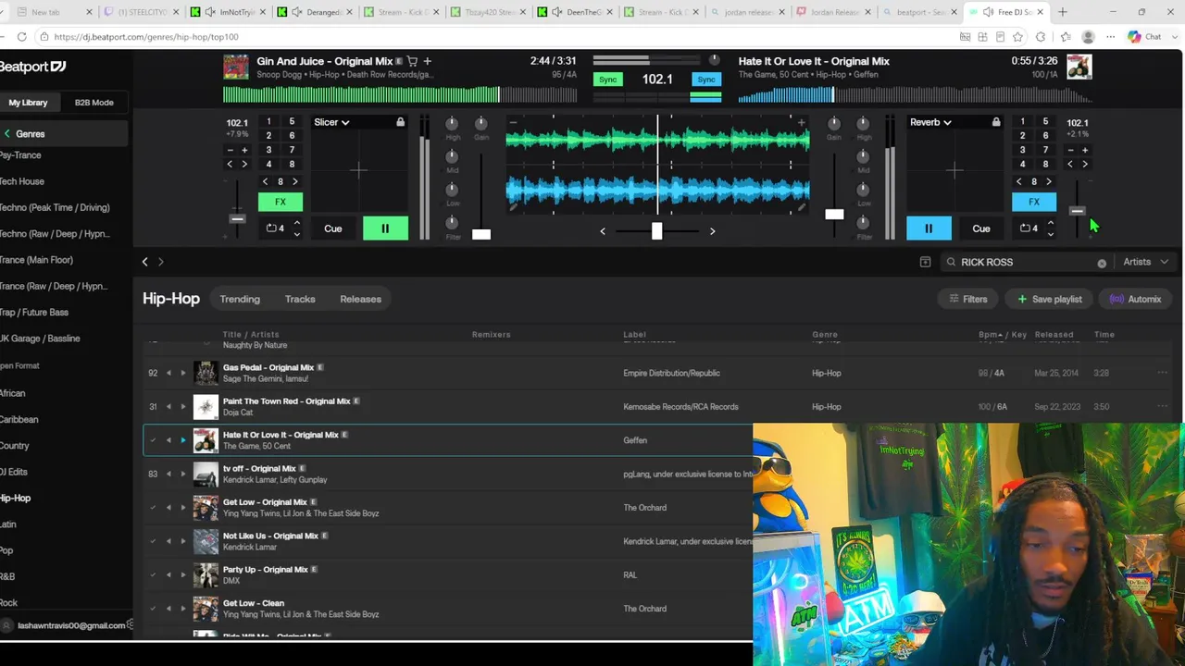Screen dimensions: 1185x666
Task: Lock the Slicer effect pad
Action: [x=400, y=122]
